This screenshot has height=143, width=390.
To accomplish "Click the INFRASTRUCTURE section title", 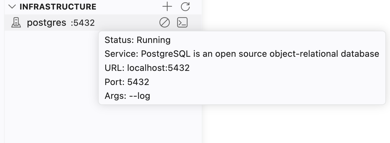I will 58,7.
